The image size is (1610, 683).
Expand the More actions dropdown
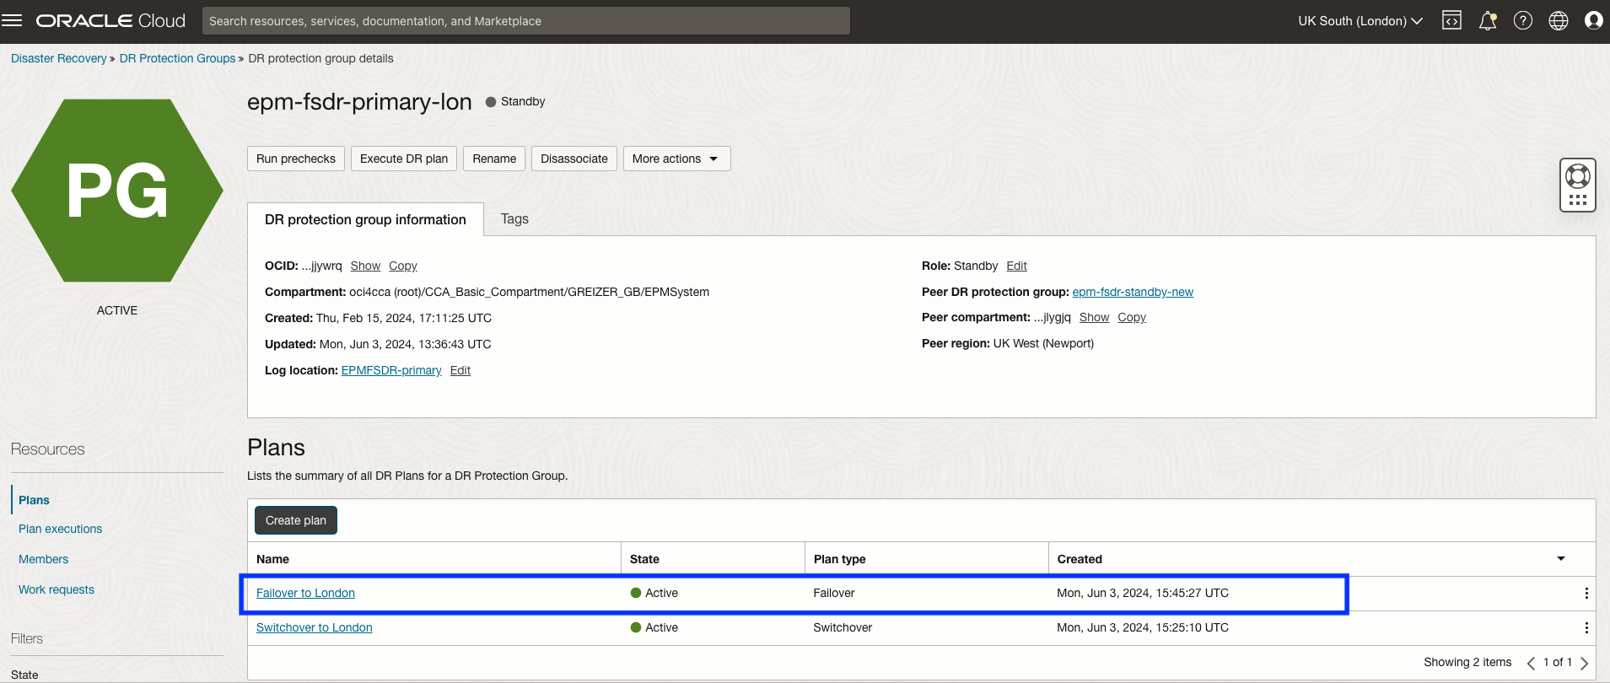click(x=676, y=159)
